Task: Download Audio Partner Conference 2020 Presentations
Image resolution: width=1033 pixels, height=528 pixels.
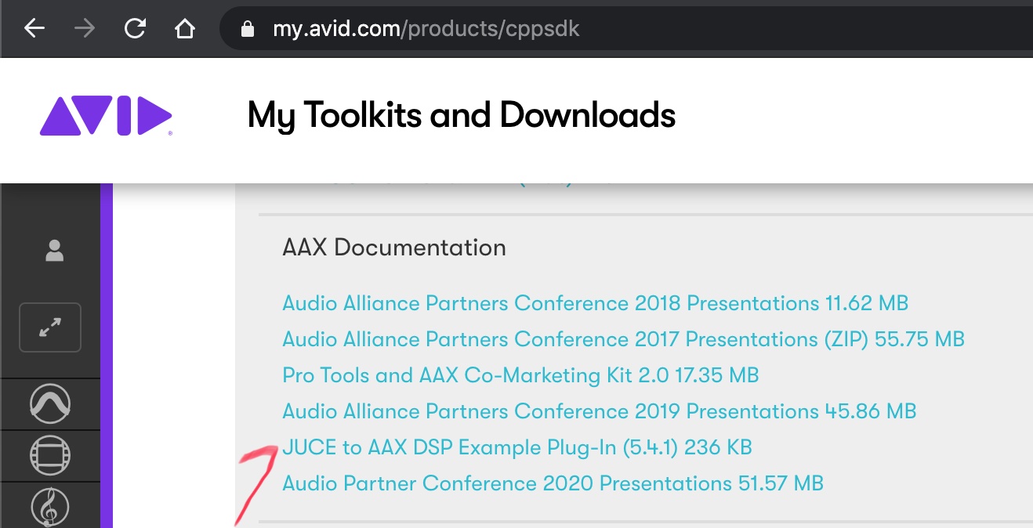Action: tap(553, 483)
